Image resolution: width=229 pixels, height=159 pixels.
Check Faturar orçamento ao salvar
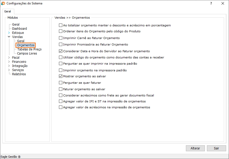click(61, 89)
